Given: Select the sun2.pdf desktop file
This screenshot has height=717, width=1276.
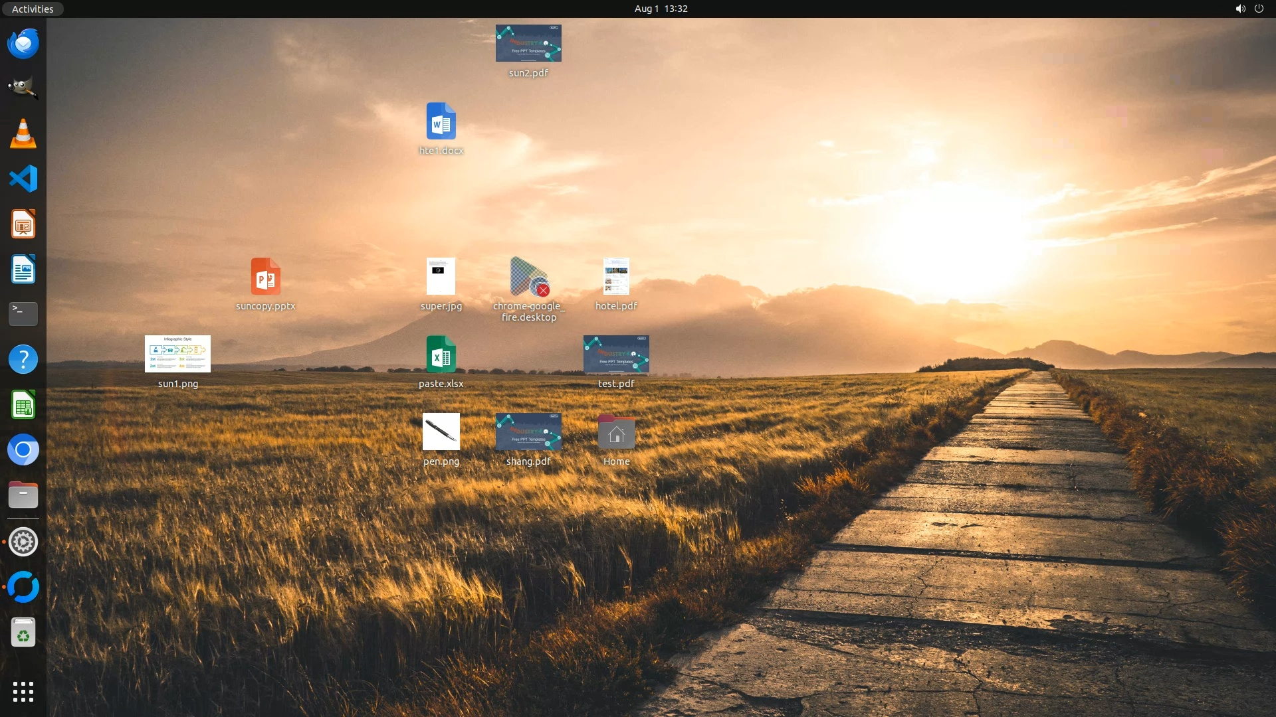Looking at the screenshot, I should (528, 44).
